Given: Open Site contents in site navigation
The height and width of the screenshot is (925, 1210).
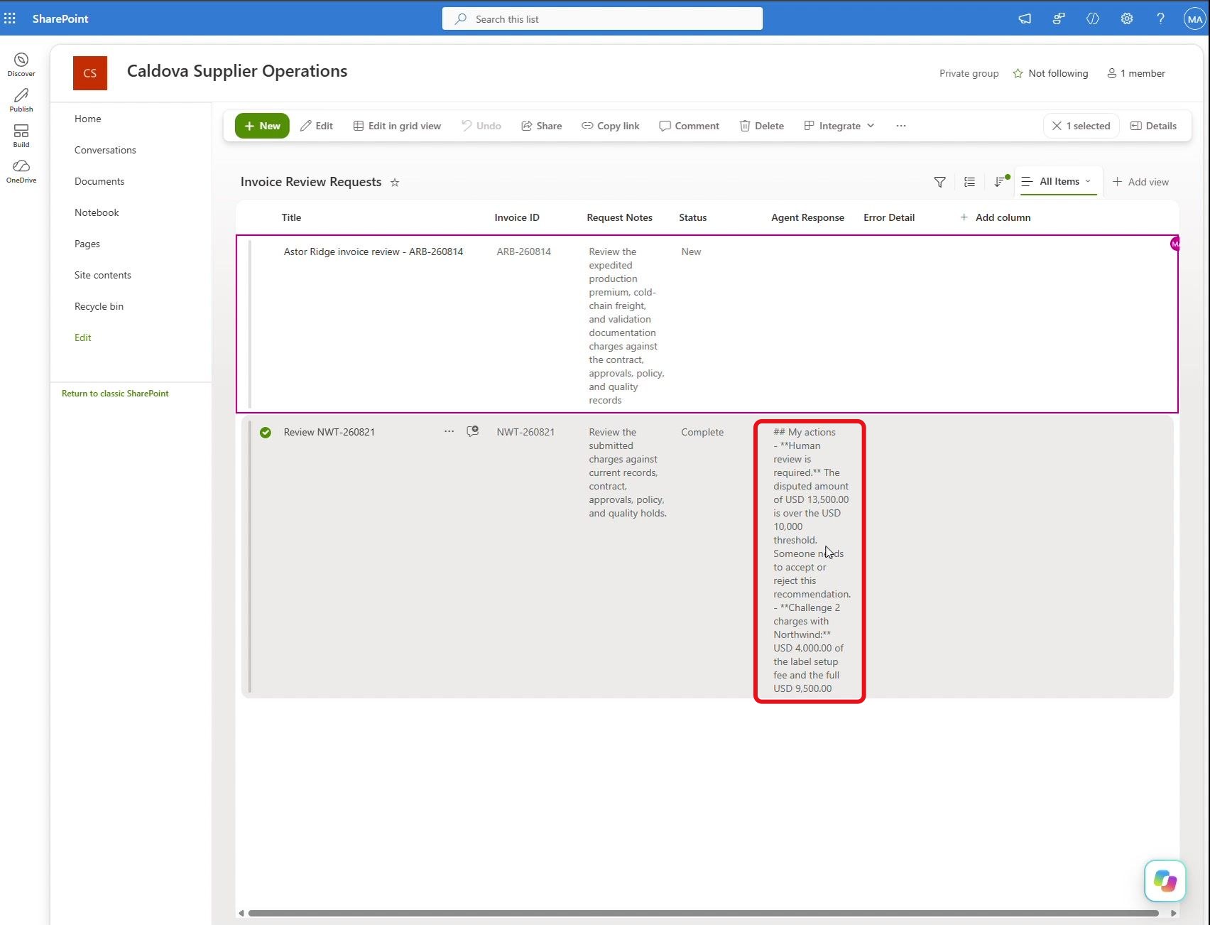Looking at the screenshot, I should 103,275.
